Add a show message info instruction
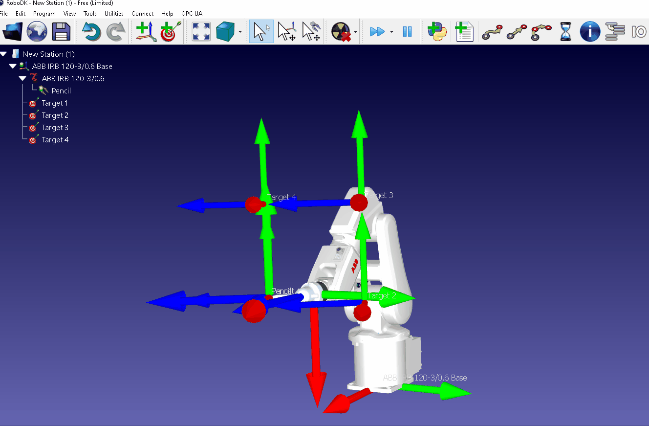 coord(590,32)
